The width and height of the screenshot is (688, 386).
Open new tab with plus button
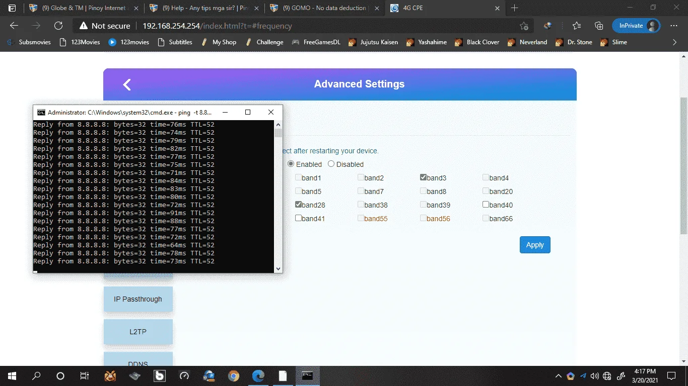[514, 8]
